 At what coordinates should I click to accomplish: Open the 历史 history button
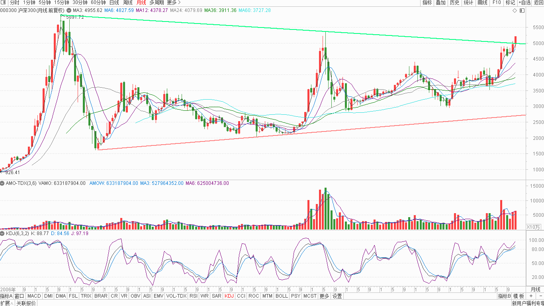coord(454,2)
